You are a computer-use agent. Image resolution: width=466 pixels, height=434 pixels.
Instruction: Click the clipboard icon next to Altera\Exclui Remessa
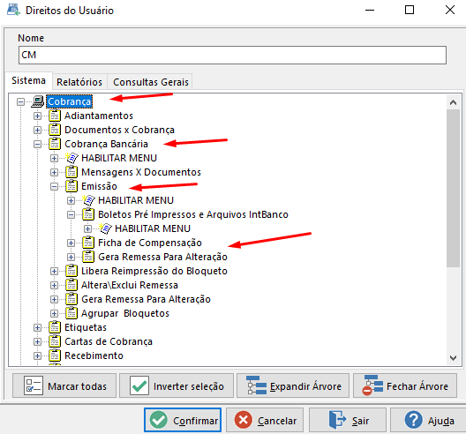(x=71, y=285)
